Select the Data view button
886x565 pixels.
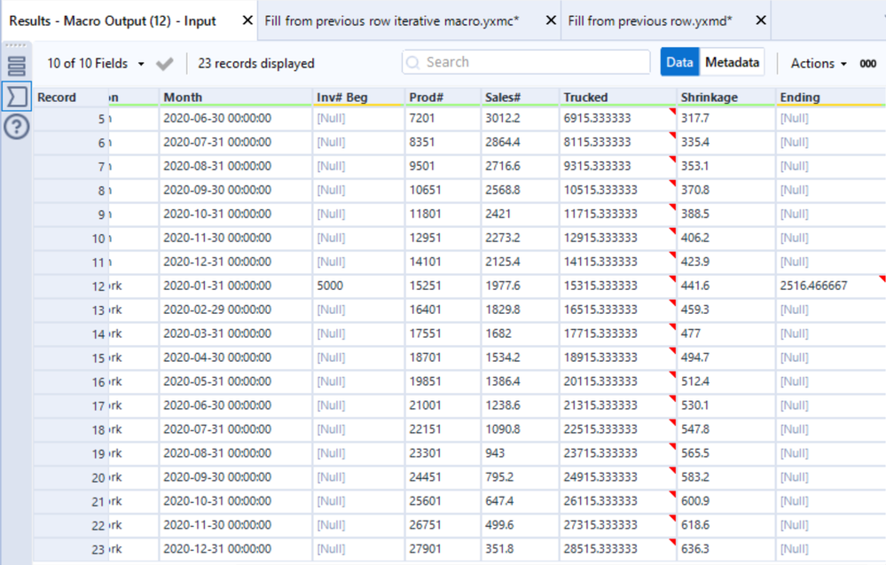pos(679,62)
